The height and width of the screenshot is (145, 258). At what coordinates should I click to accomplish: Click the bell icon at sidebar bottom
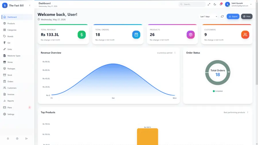point(8,139)
